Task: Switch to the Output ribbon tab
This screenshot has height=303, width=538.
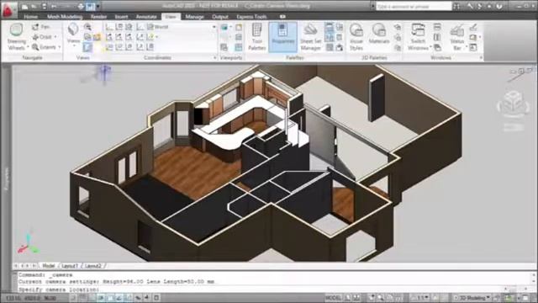Action: (x=220, y=17)
